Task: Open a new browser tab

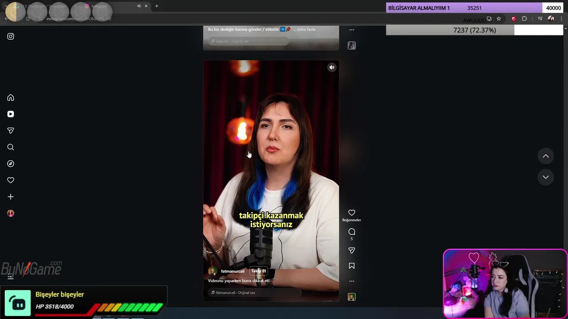Action: (x=157, y=6)
